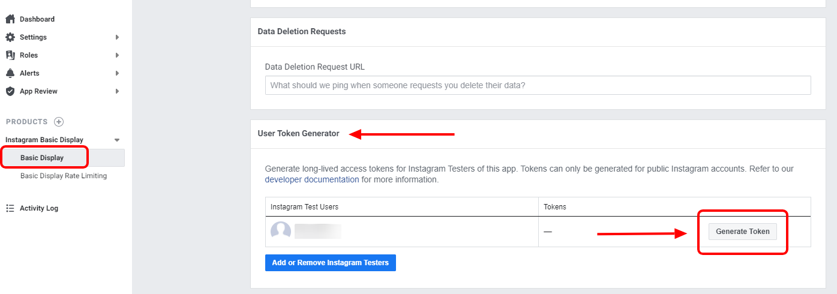Collapse the Instagram Basic Display section arrow
Image resolution: width=837 pixels, height=294 pixels.
pyautogui.click(x=117, y=140)
